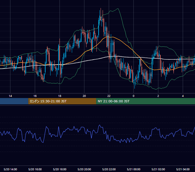
Task: Click the 5/20 22:00 date label
Action: point(109,169)
